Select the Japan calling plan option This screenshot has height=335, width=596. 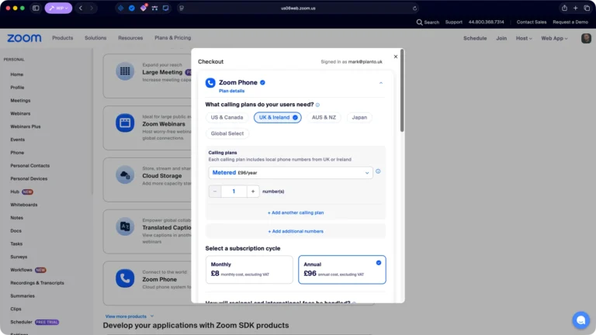(x=359, y=117)
